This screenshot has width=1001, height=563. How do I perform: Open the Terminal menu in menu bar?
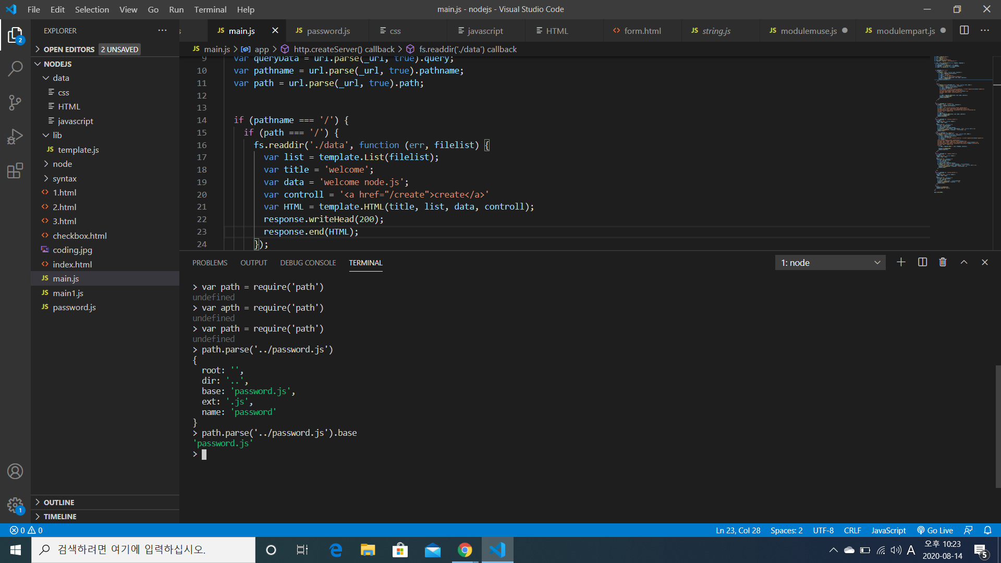coord(210,9)
